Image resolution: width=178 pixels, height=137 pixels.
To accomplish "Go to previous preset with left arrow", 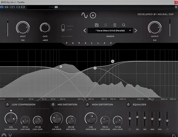I will click(85, 31).
